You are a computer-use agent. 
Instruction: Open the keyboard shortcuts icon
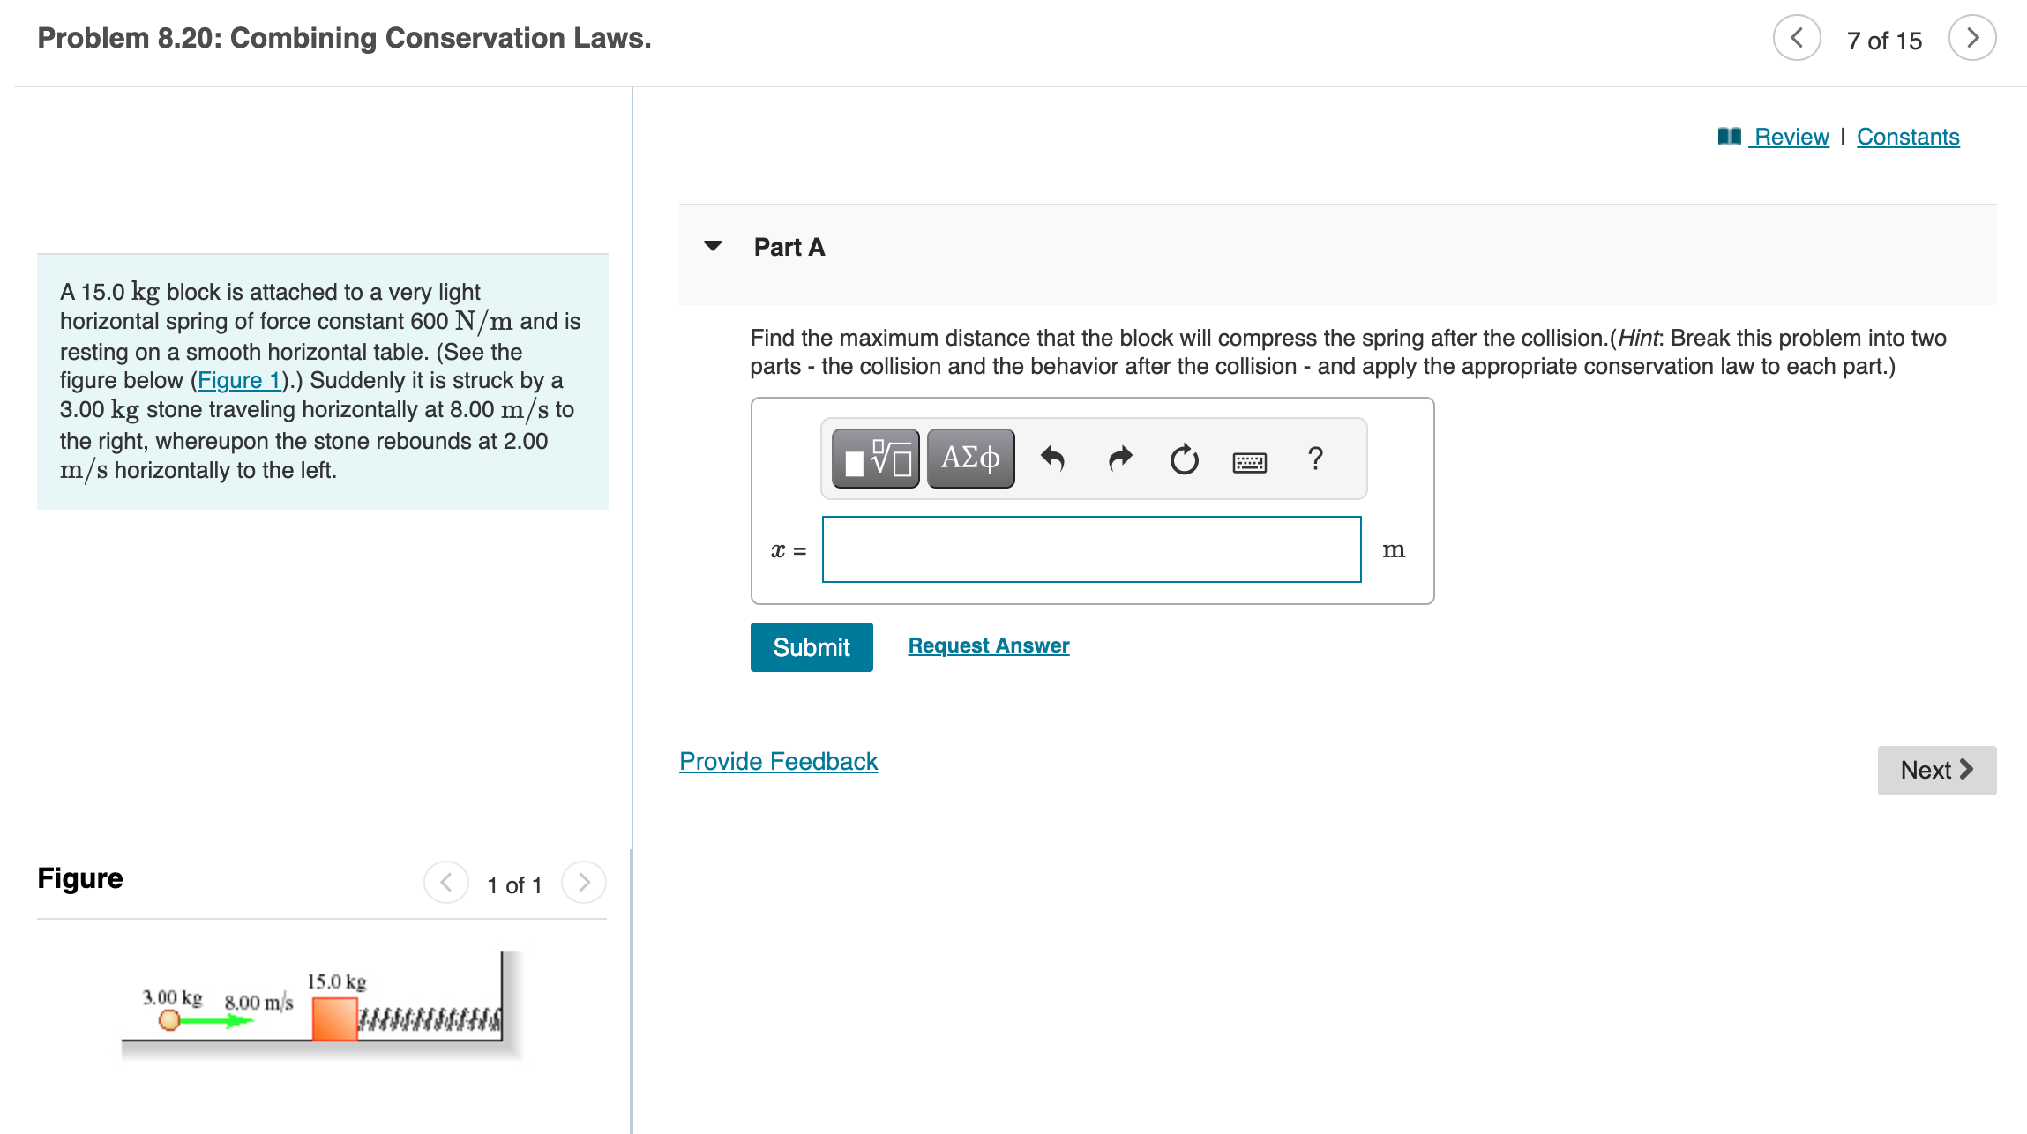click(1249, 461)
